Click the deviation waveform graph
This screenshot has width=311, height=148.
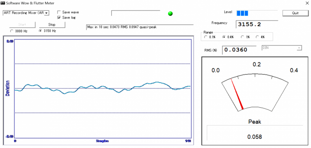coord(103,88)
